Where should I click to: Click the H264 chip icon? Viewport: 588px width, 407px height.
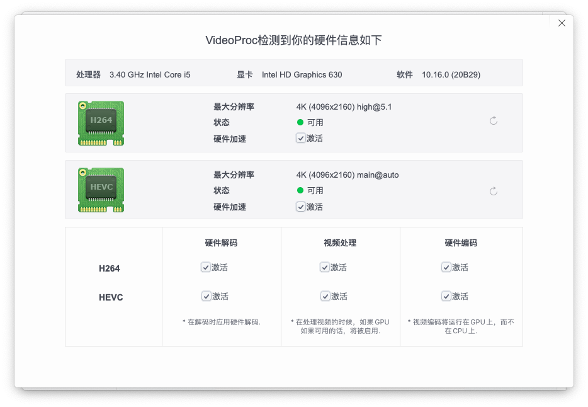click(x=101, y=123)
